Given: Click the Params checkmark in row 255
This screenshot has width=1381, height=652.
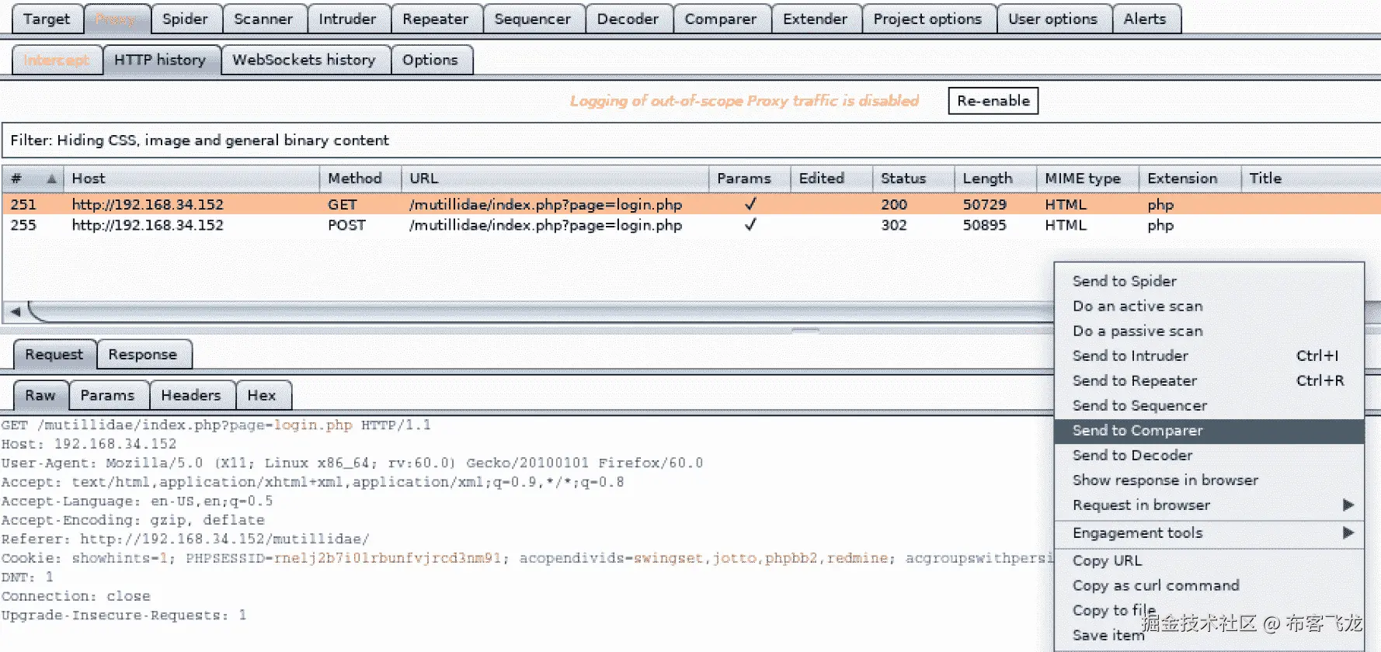Looking at the screenshot, I should pyautogui.click(x=750, y=224).
